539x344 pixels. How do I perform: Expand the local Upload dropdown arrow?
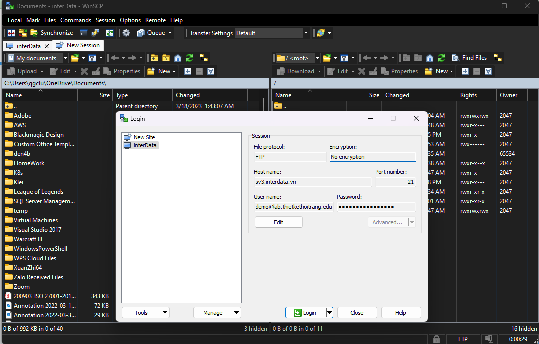tap(42, 71)
